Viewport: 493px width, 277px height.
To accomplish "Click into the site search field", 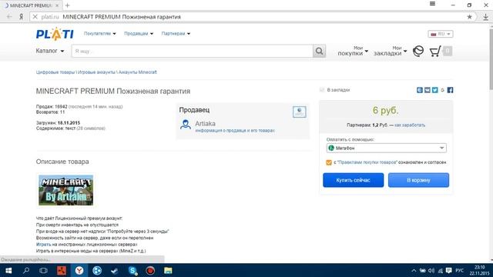I will pyautogui.click(x=192, y=52).
